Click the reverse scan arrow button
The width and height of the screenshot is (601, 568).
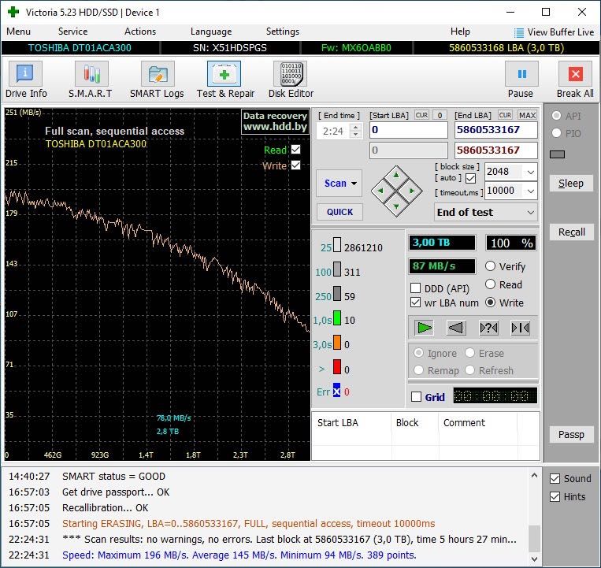pos(456,328)
